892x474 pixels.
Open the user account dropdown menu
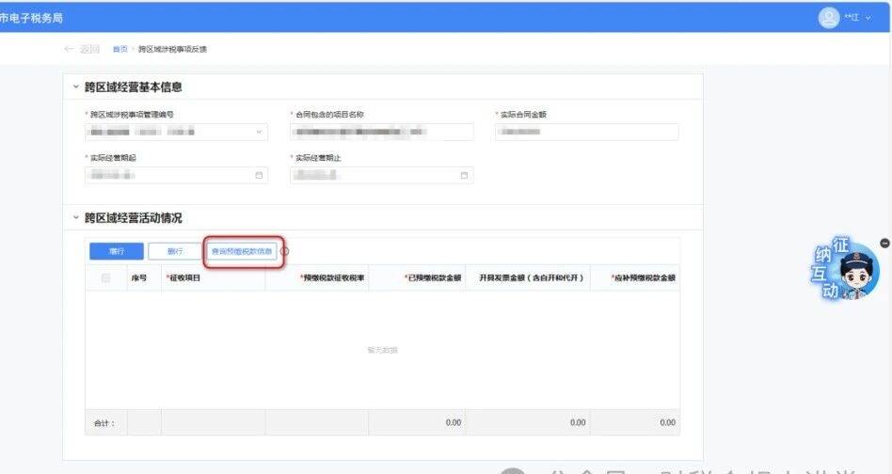868,18
